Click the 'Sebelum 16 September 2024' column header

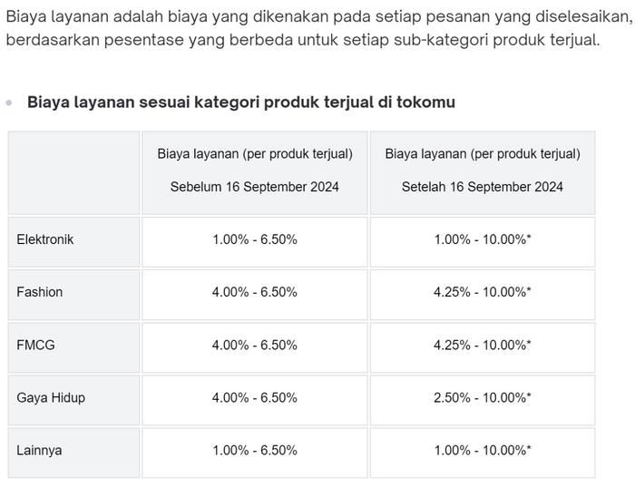click(x=255, y=187)
